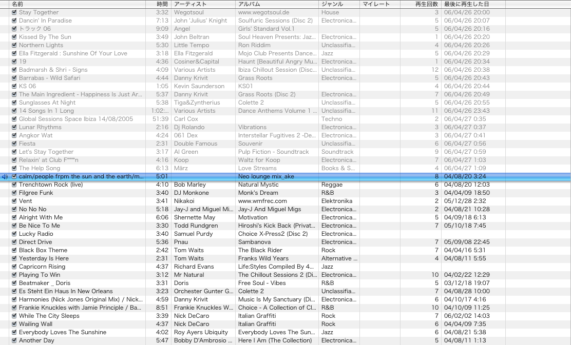Select the Lucky Radio track
571x345 pixels.
tap(36, 234)
